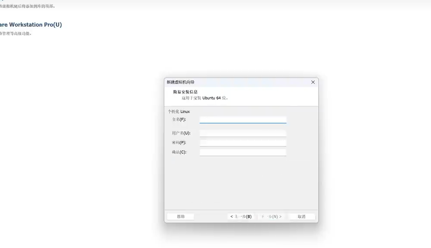Click the Workstation Pro(U) heading link
Viewport: 431px width, 248px height.
pos(31,25)
